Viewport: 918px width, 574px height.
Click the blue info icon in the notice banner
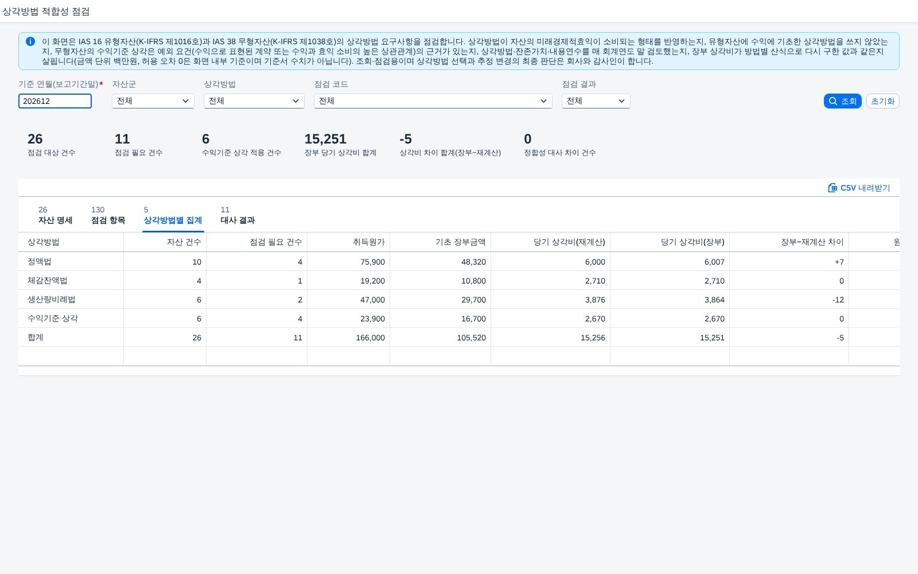(x=30, y=41)
